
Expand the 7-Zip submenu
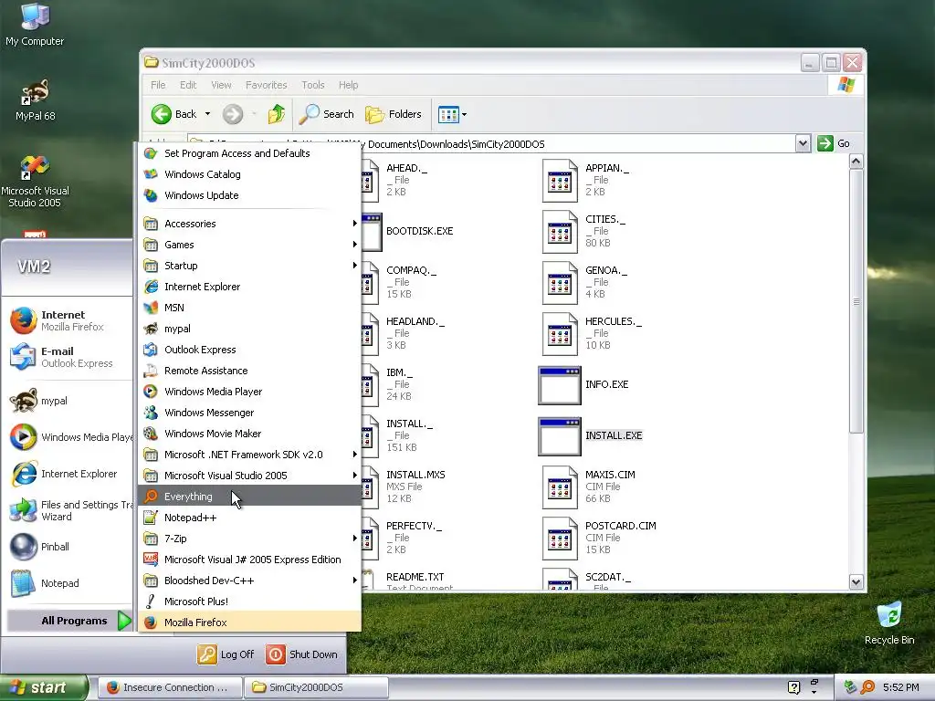tap(249, 539)
